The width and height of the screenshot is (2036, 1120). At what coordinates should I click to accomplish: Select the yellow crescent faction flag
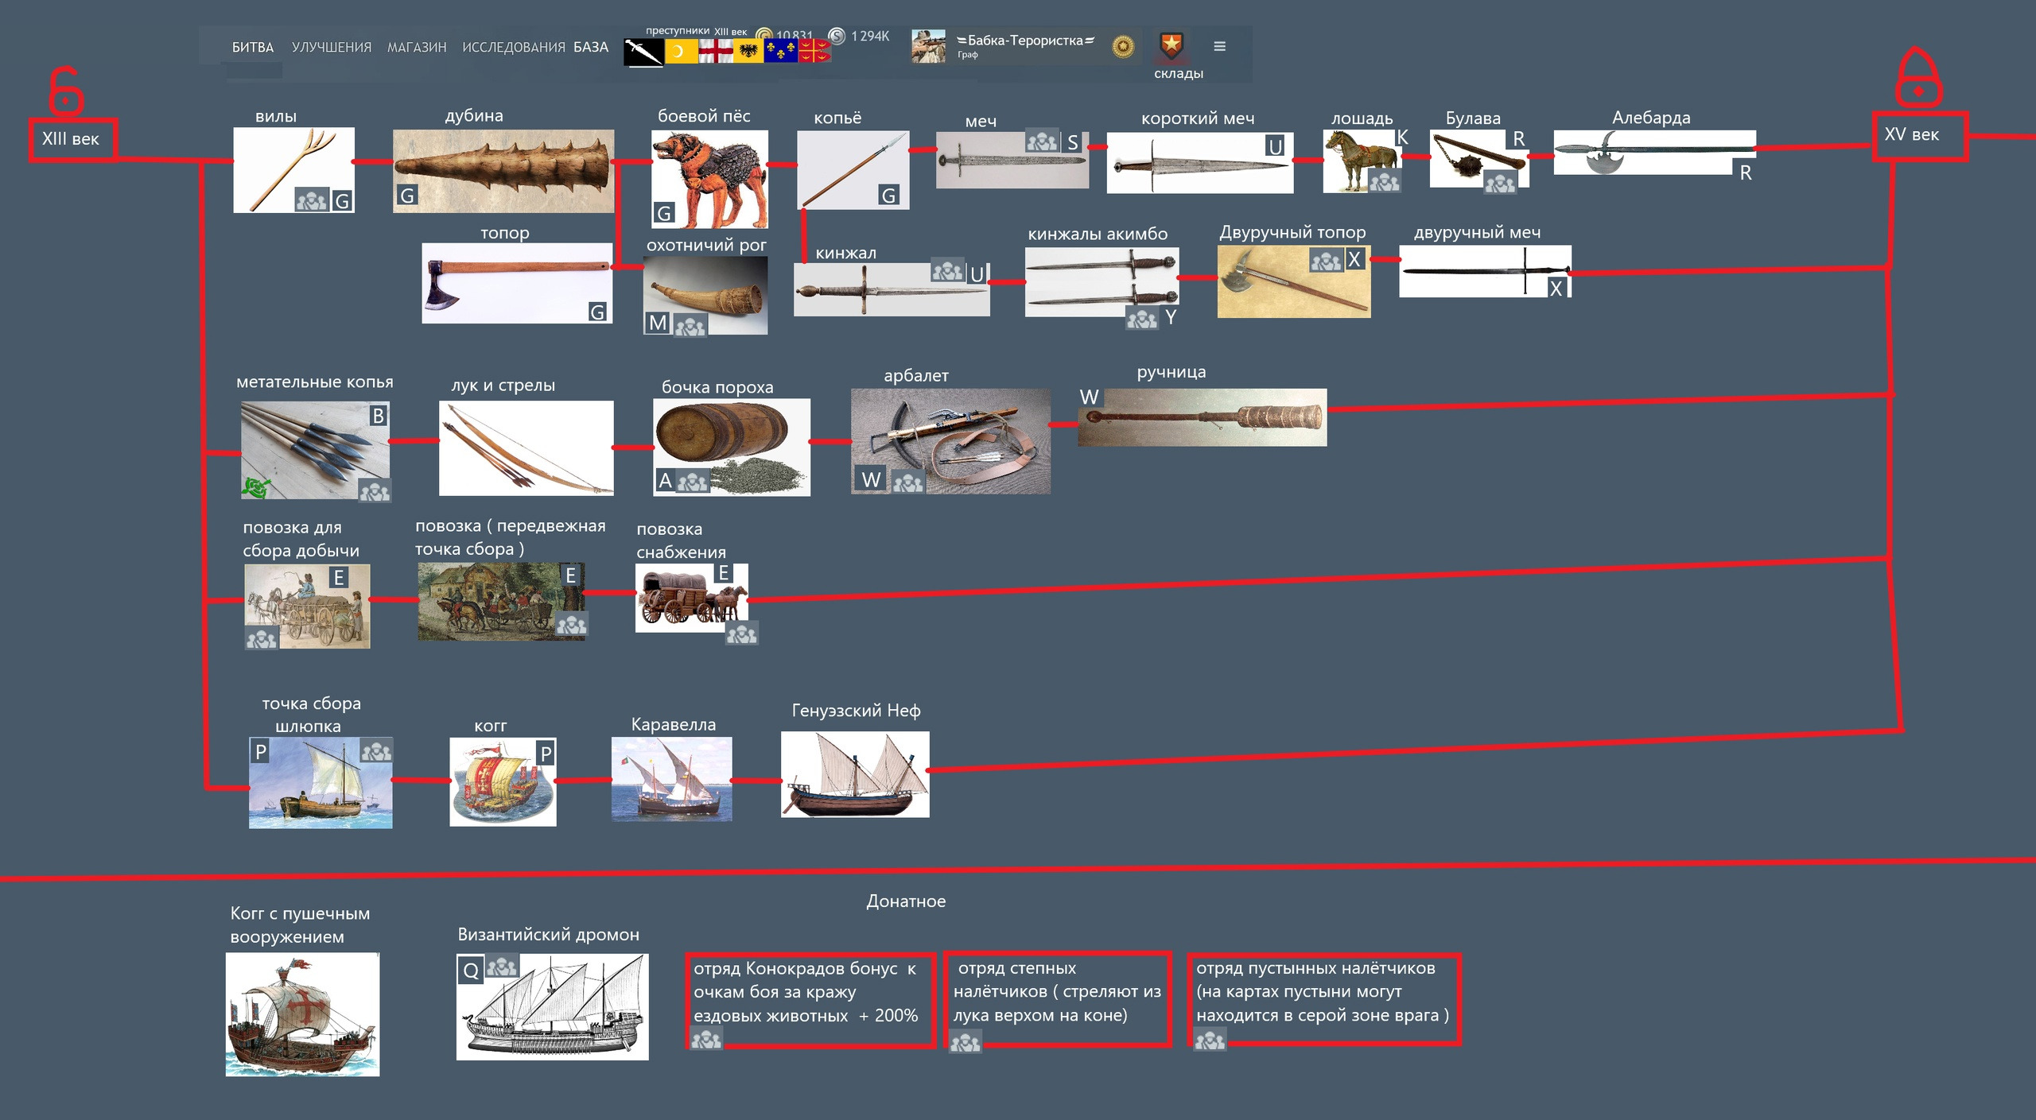pyautogui.click(x=681, y=52)
